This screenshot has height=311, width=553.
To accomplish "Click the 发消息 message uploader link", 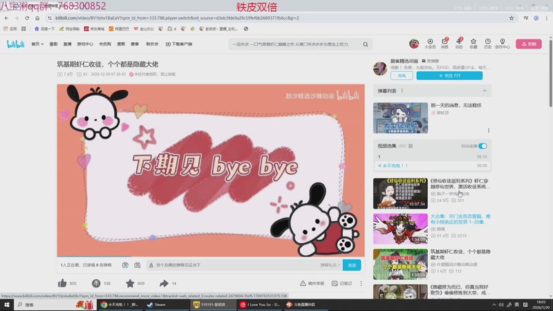I will click(430, 61).
